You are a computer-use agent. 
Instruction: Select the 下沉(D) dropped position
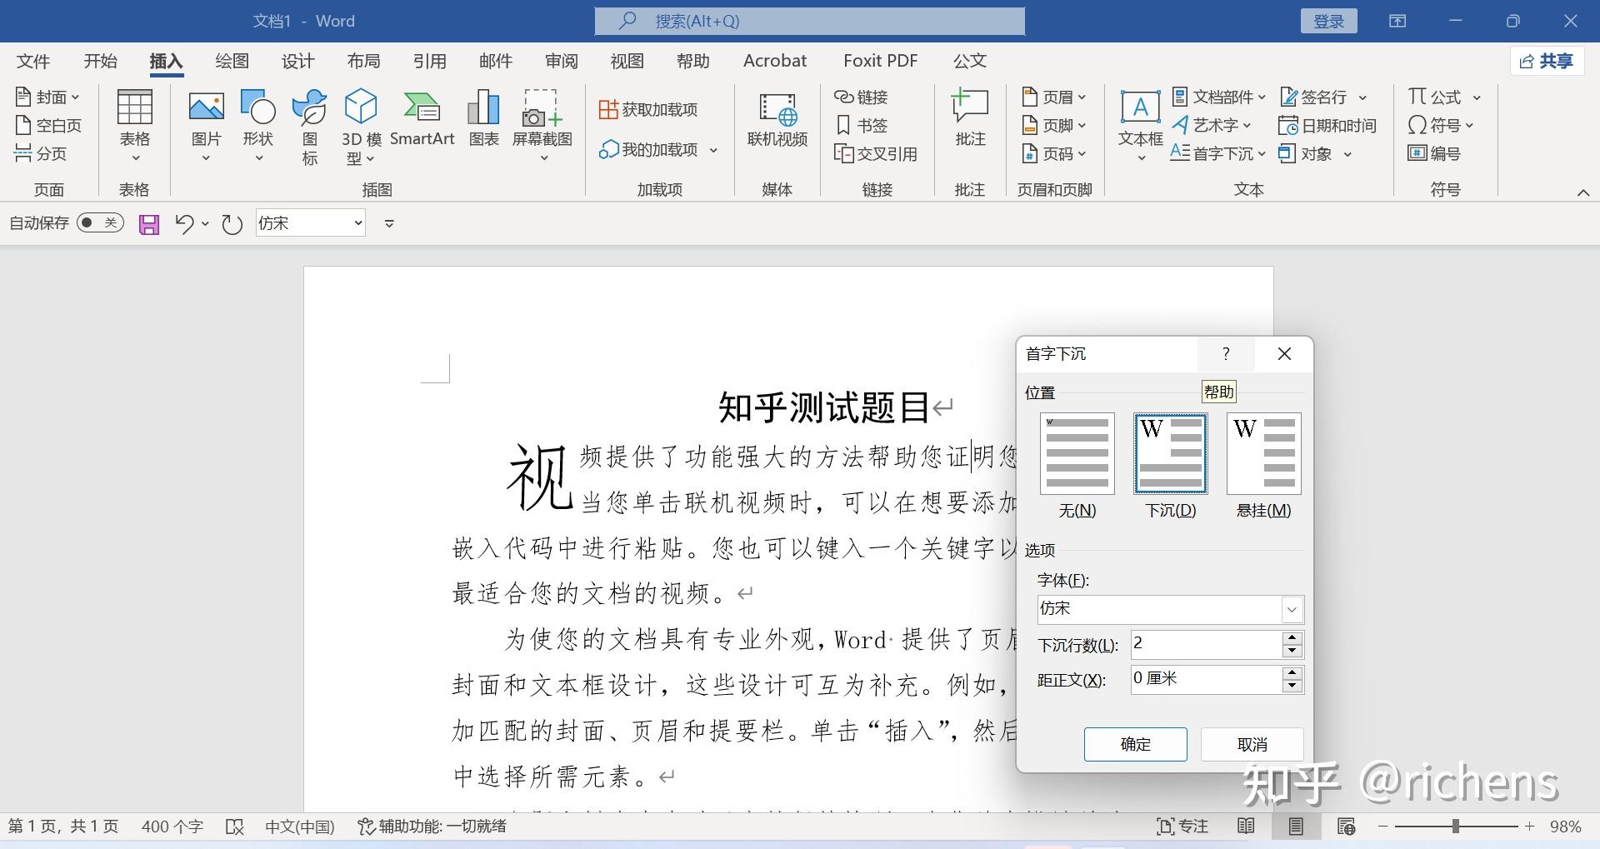click(x=1170, y=466)
